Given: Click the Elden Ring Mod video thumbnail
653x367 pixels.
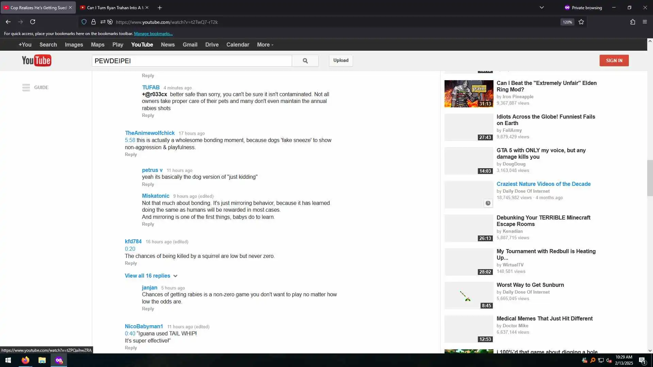Looking at the screenshot, I should coord(469,94).
